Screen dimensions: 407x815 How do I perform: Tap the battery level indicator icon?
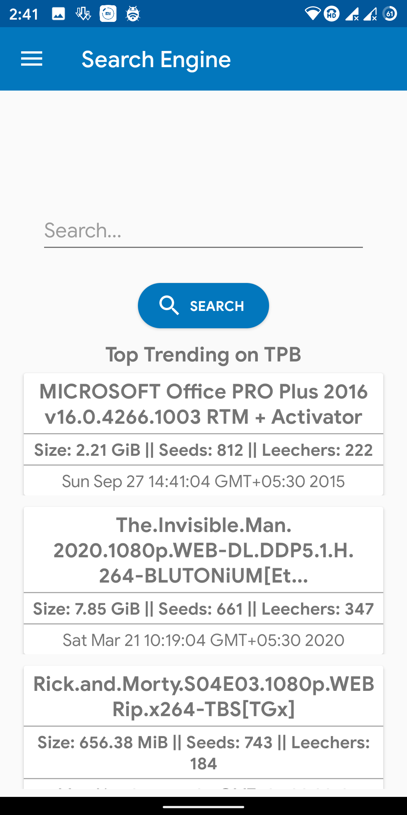coord(390,14)
